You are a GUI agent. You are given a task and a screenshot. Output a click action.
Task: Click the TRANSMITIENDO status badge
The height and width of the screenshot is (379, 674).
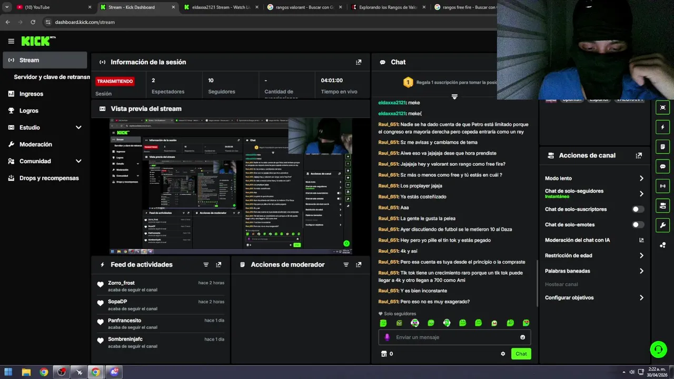pyautogui.click(x=115, y=81)
